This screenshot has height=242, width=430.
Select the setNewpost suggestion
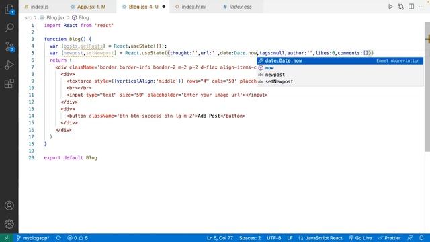pyautogui.click(x=340, y=81)
